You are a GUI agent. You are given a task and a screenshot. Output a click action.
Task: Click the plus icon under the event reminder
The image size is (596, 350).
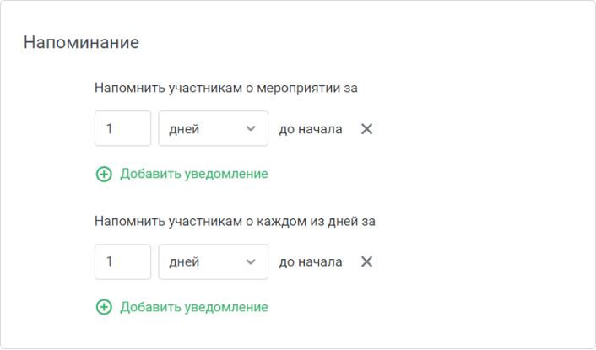pos(104,175)
